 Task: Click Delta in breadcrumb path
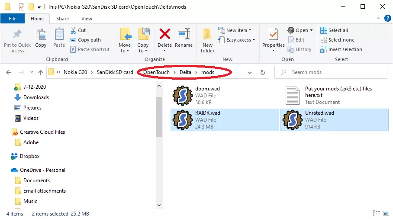click(185, 72)
